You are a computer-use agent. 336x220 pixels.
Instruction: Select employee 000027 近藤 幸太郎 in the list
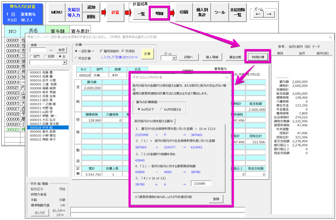coord(48,124)
